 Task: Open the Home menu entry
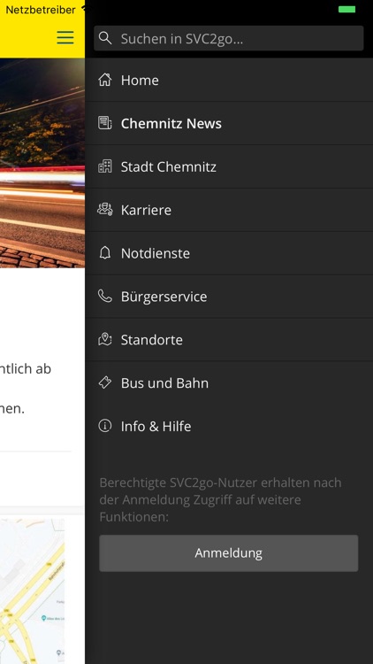[229, 80]
